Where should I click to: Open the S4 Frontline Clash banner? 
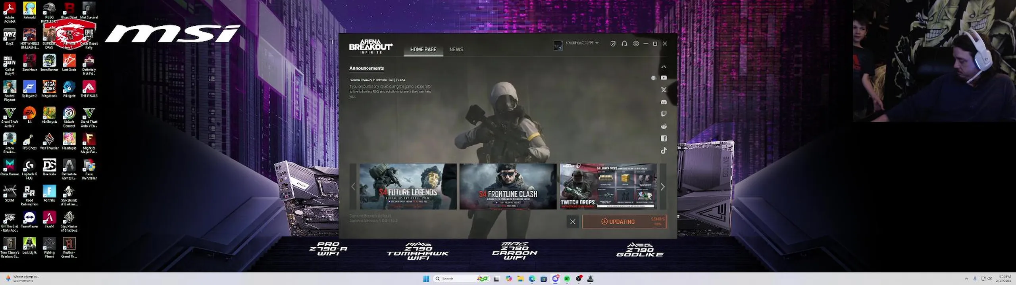coord(508,186)
